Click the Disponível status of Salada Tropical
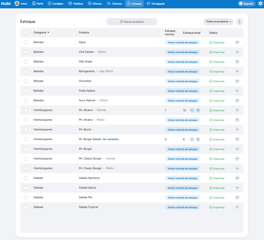This screenshot has height=240, width=264. (x=217, y=207)
